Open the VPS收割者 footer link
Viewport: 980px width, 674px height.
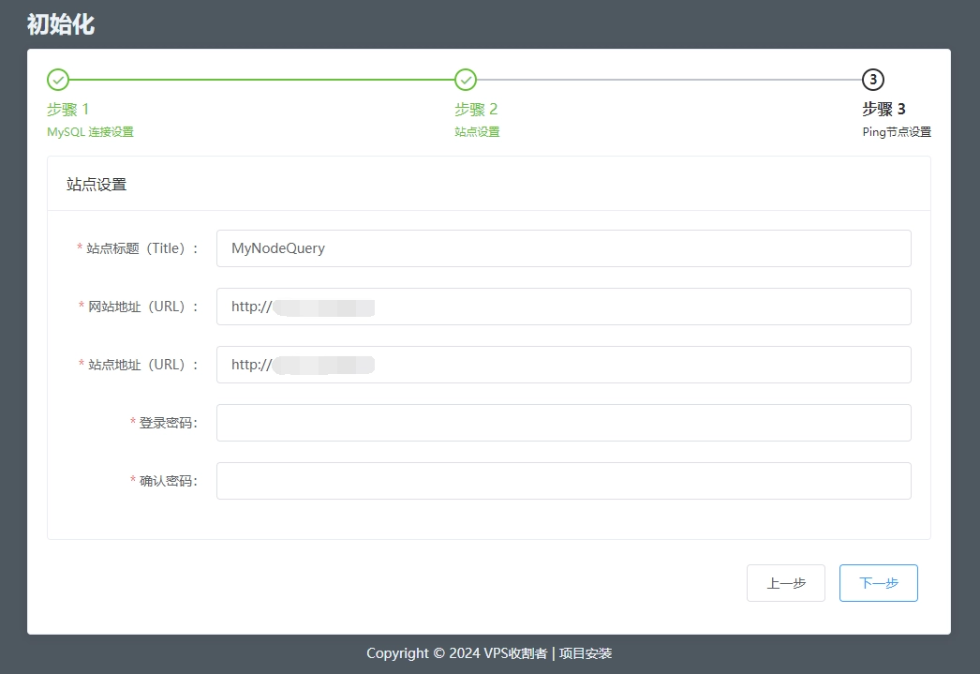515,653
